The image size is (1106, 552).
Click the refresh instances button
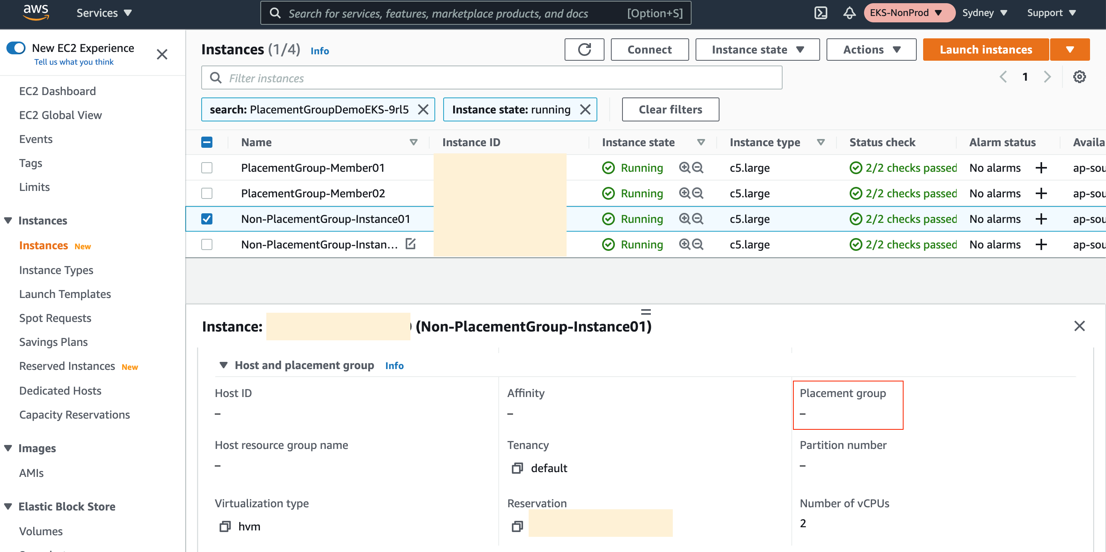tap(584, 50)
